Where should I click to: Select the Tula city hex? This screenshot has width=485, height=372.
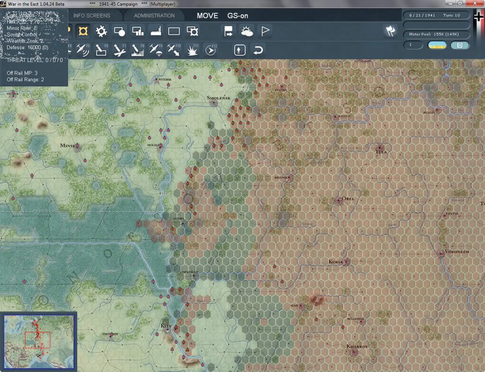[x=380, y=147]
